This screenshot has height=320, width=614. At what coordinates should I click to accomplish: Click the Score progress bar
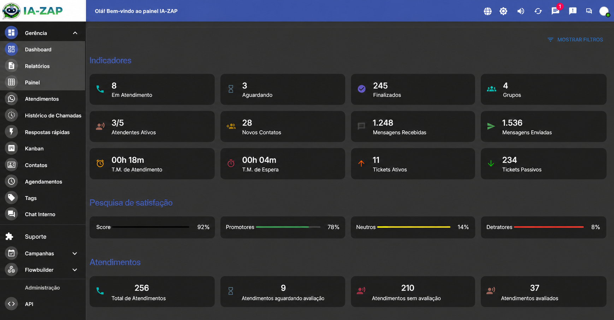tap(151, 227)
